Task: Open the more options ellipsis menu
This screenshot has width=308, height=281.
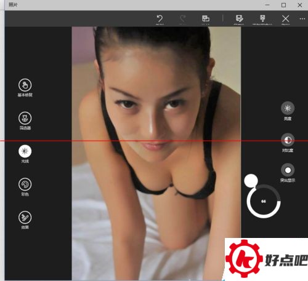Action: 302,18
